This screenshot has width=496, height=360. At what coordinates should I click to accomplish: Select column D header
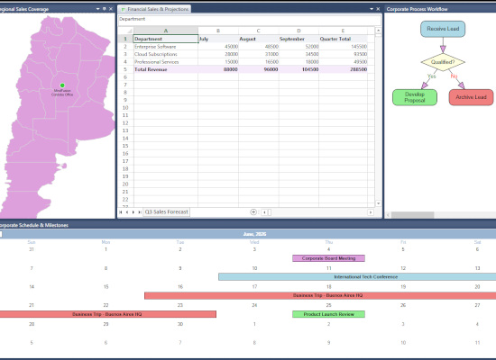299,31
